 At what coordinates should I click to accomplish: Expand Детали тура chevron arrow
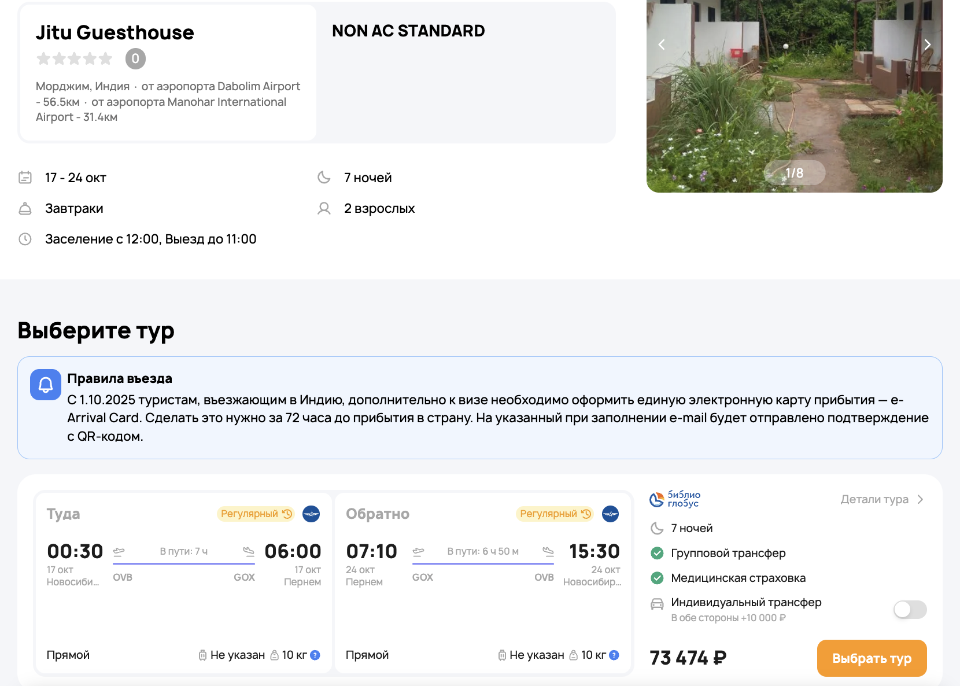[920, 500]
